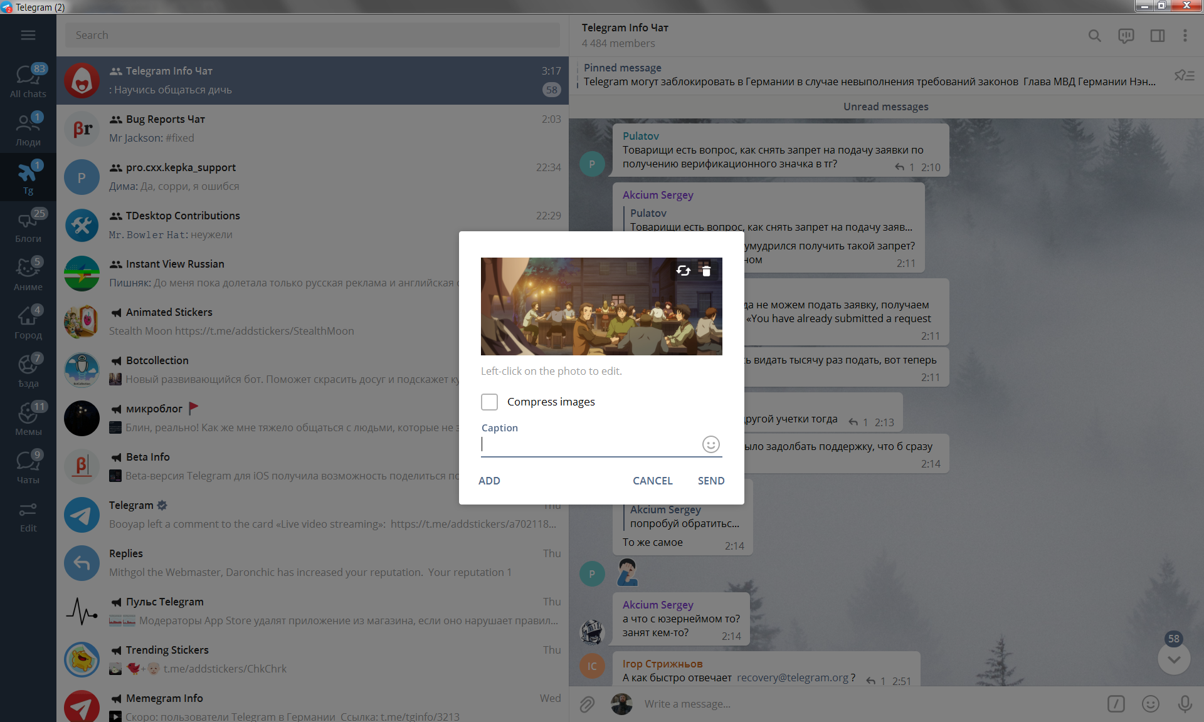Jump to bottom with unread arrow button
The width and height of the screenshot is (1204, 722).
point(1174,659)
